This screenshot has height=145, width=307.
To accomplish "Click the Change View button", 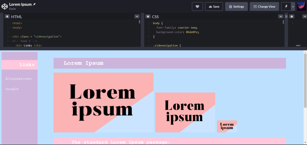I will pos(264,7).
